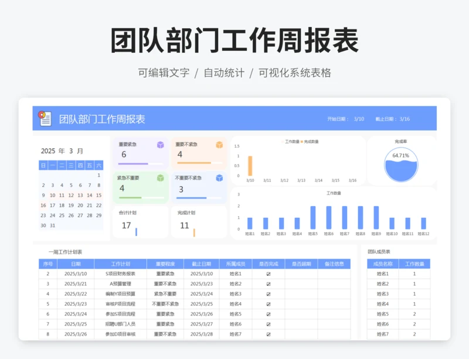Toggle 是否完成 checkbox for 姓名3 row
The width and height of the screenshot is (469, 359).
269,294
